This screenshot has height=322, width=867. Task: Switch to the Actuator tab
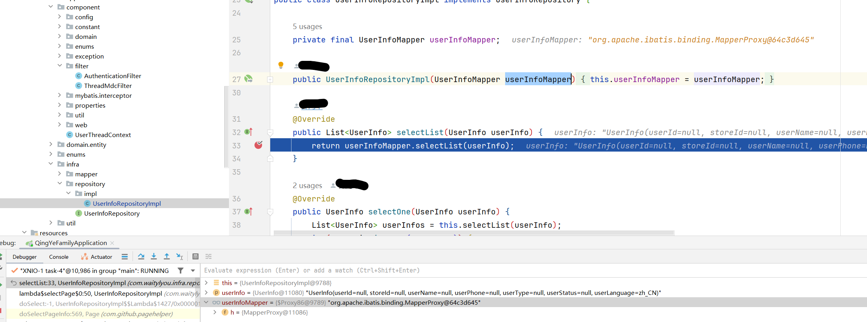pos(97,257)
